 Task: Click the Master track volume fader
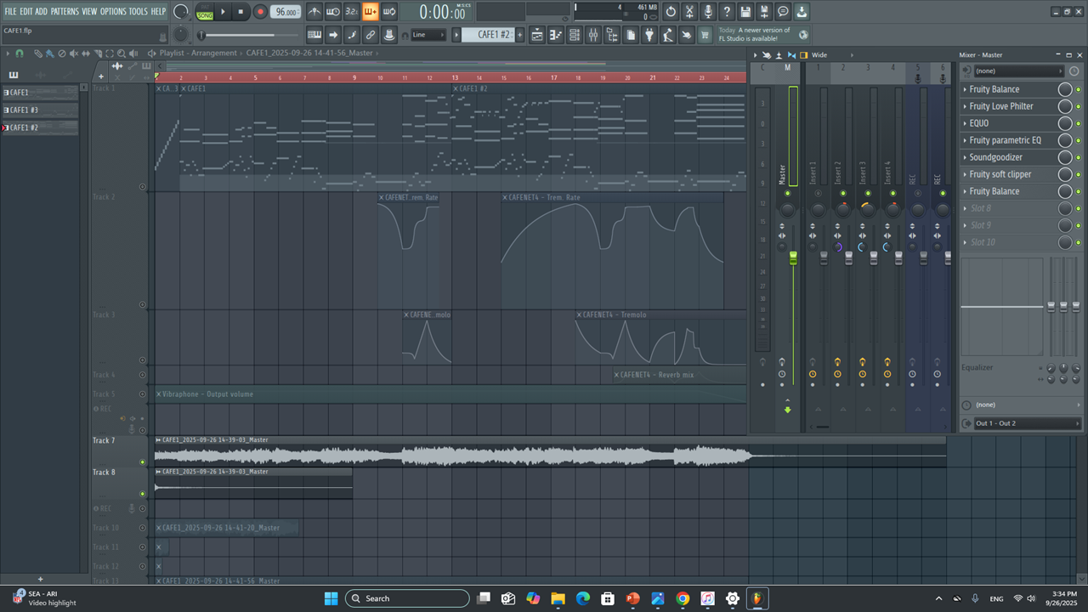tap(793, 258)
